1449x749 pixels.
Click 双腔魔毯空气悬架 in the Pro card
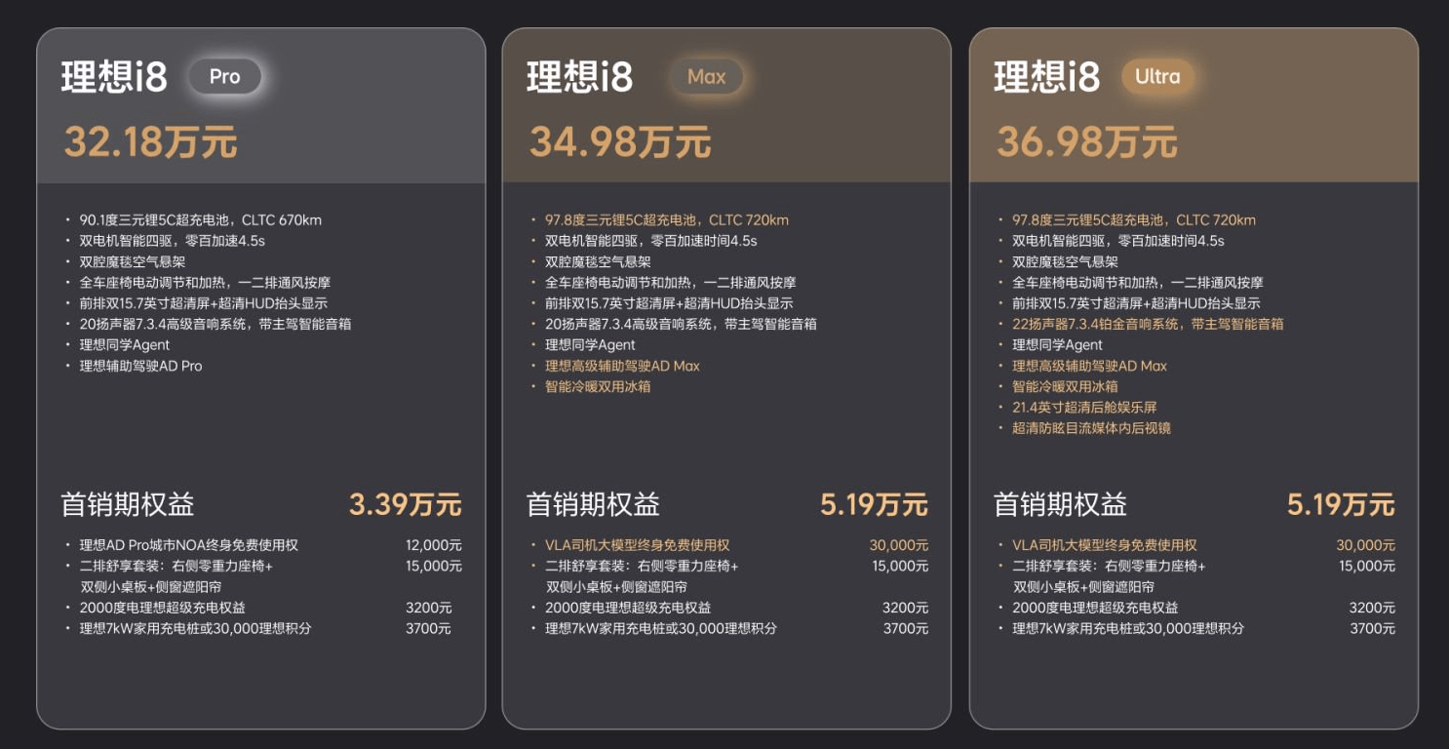133,261
